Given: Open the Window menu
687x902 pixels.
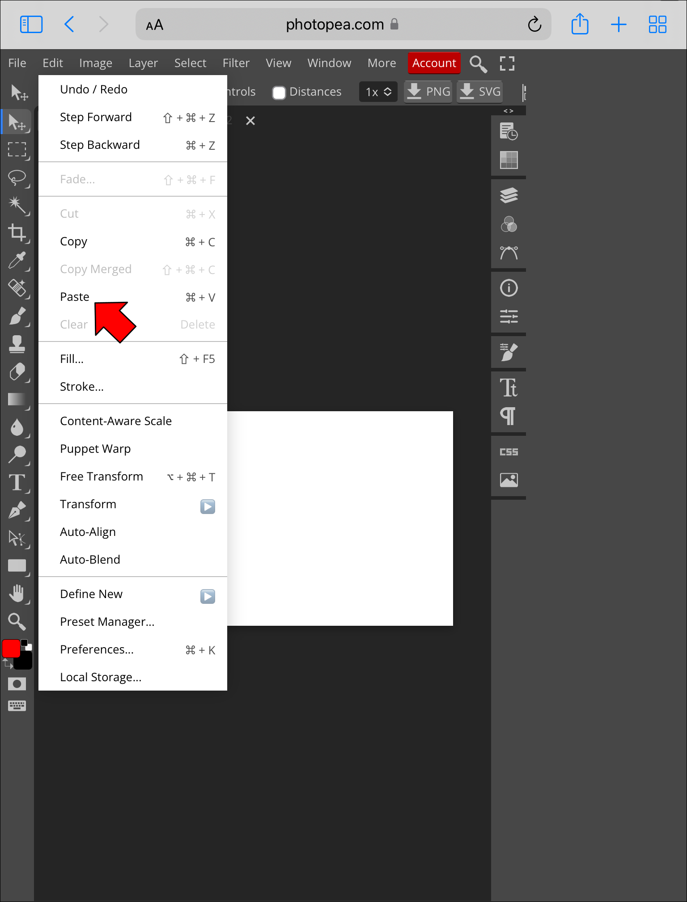Looking at the screenshot, I should click(x=329, y=63).
